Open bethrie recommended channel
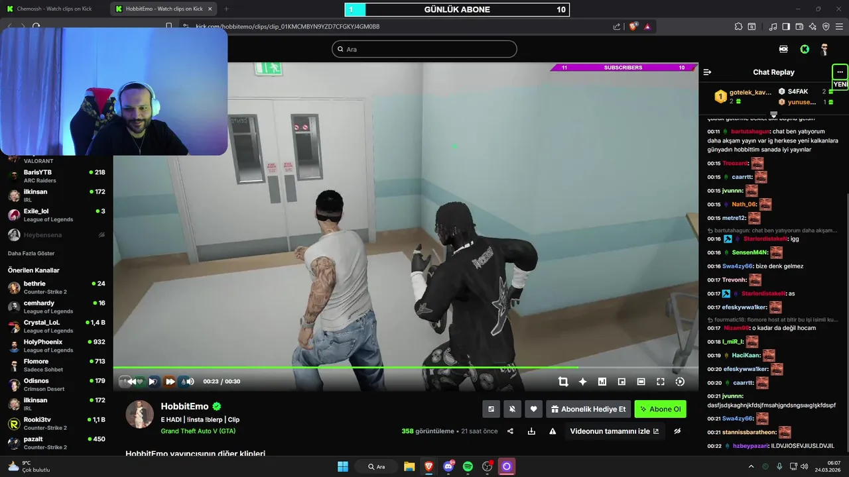Viewport: 849px width, 477px height. click(x=56, y=288)
